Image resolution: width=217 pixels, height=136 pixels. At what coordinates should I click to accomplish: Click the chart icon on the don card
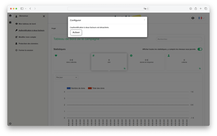pos(125,68)
